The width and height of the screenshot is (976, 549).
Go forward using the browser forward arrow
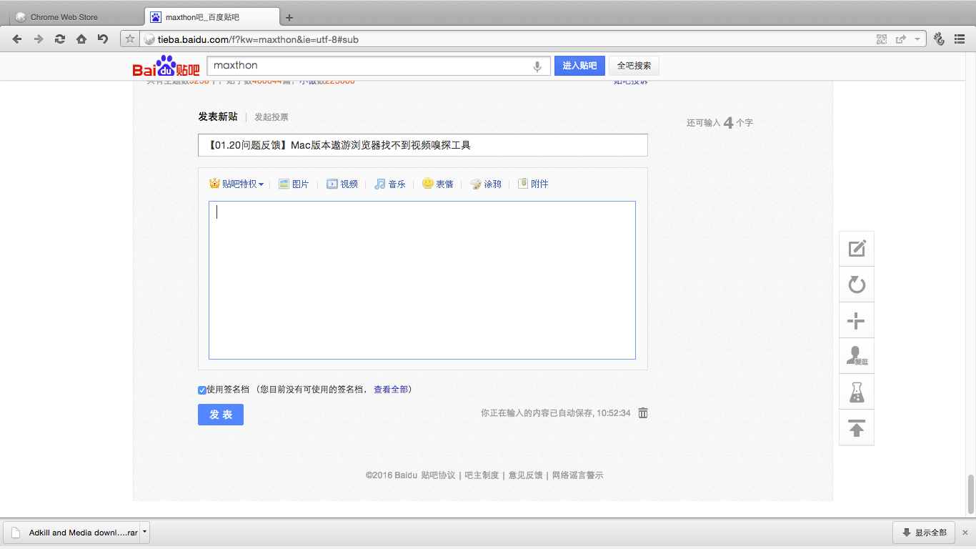click(39, 39)
